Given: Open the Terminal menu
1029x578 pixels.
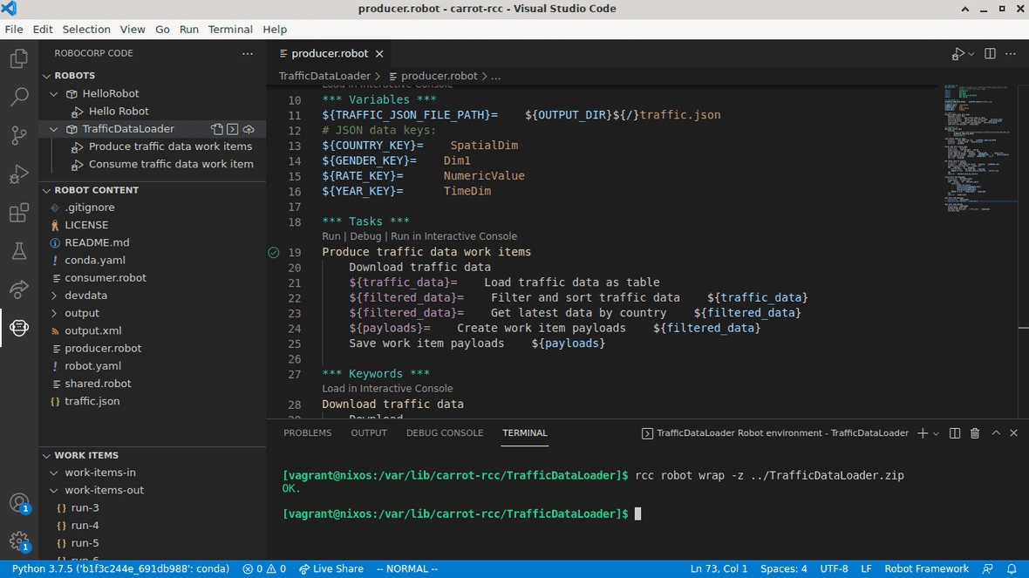Looking at the screenshot, I should (x=230, y=29).
